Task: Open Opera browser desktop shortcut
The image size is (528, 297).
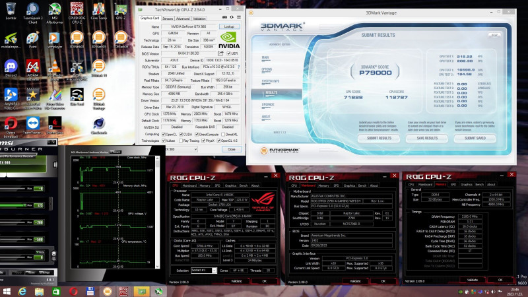Action: pos(11,127)
